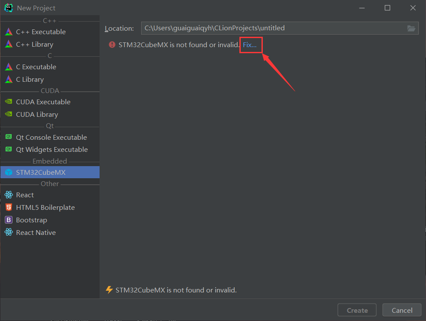This screenshot has height=321, width=426.
Task: Select Qt Widgets Executable project type
Action: (50, 149)
